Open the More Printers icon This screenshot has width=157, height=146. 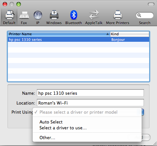(x=118, y=15)
